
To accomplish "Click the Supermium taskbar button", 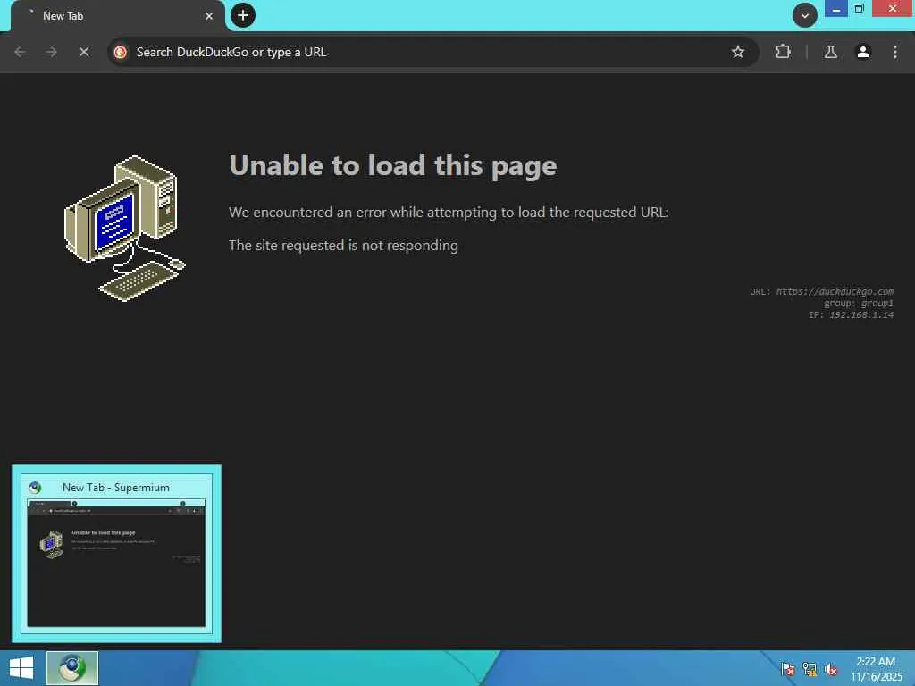I will click(72, 668).
